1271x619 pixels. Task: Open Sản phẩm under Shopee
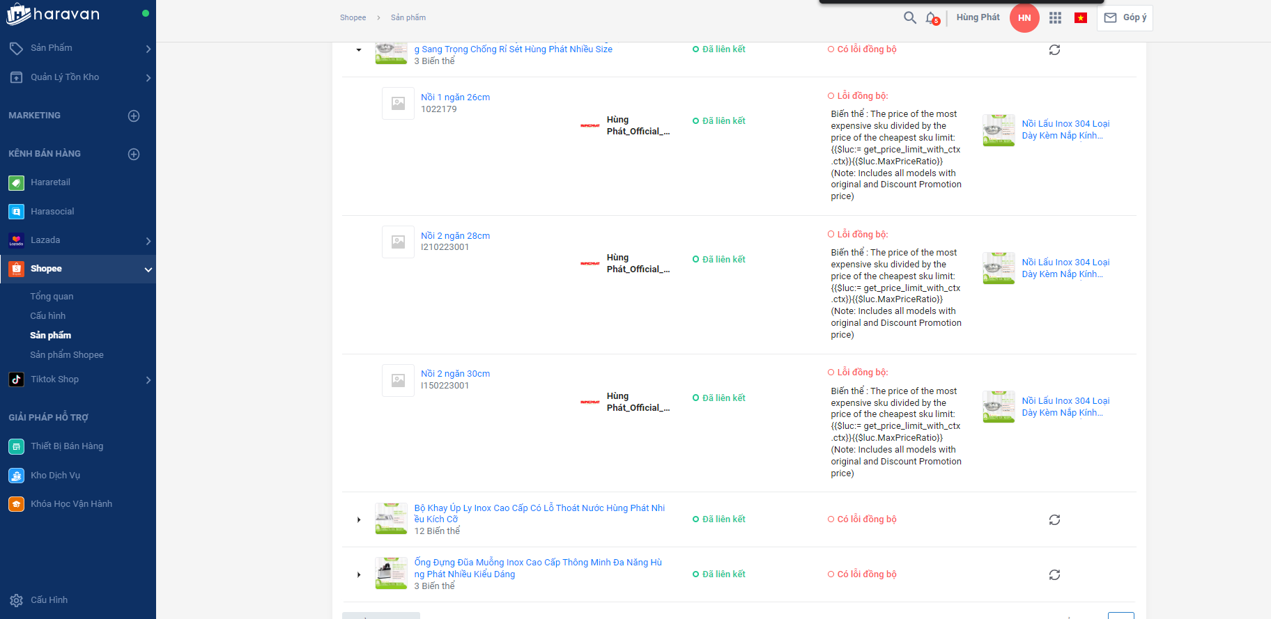tap(50, 336)
